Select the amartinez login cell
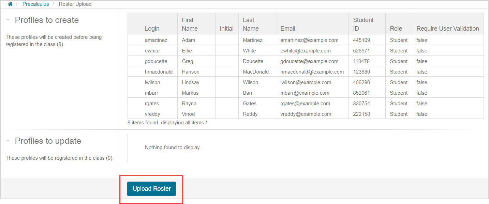 tap(156, 40)
